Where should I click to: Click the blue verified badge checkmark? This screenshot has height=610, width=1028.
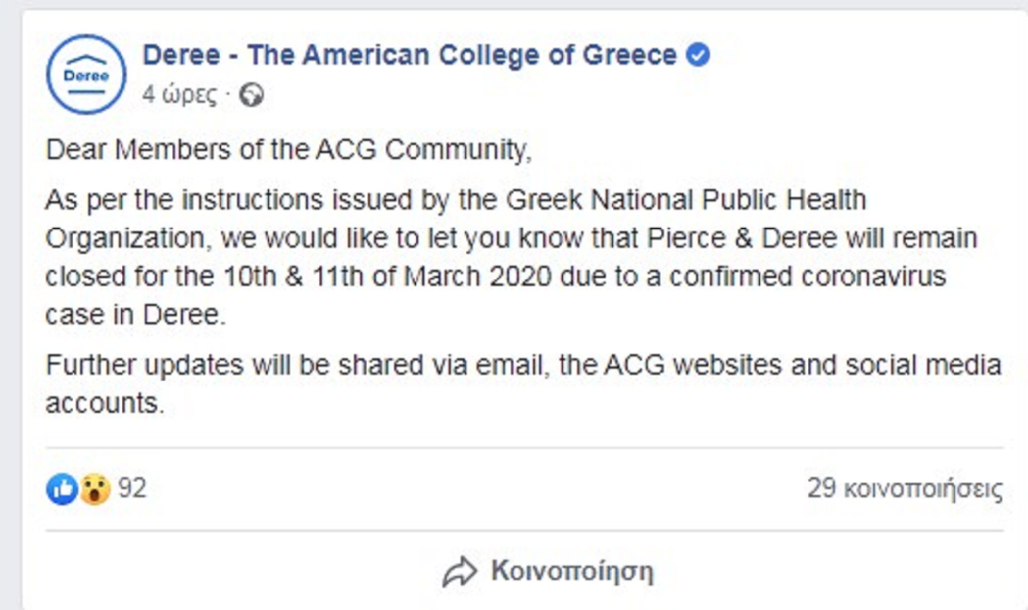point(698,55)
